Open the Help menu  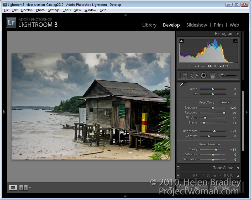pyautogui.click(x=103, y=10)
